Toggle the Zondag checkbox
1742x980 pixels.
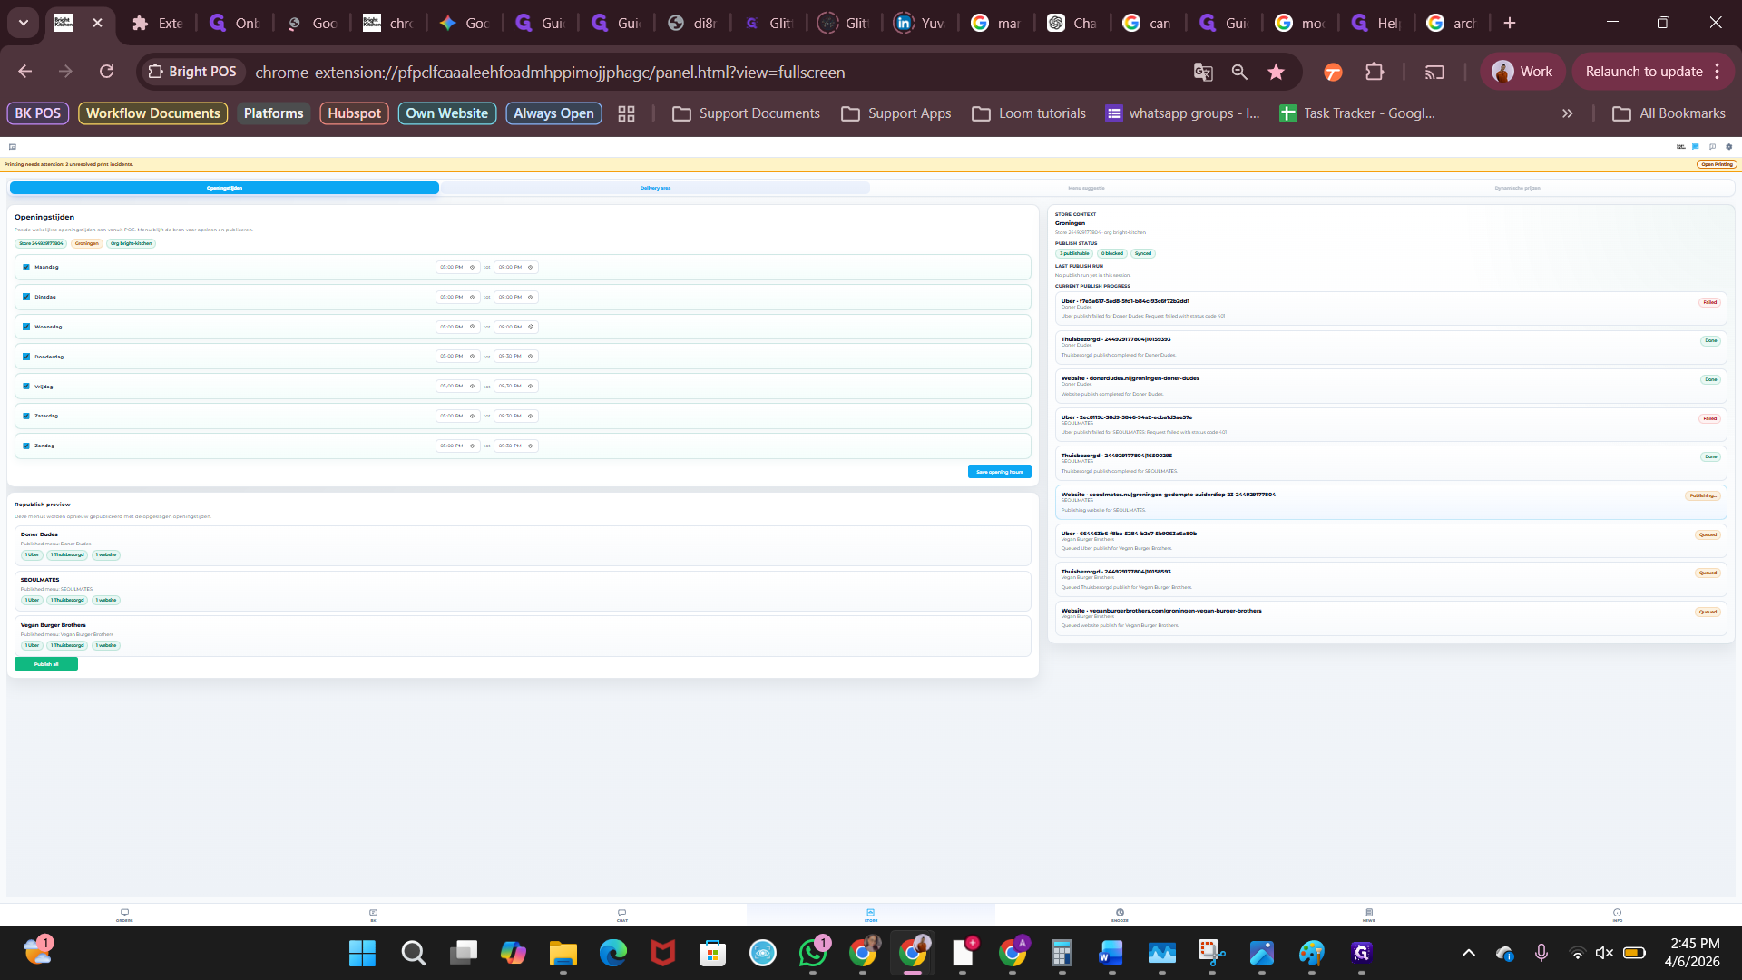26,446
